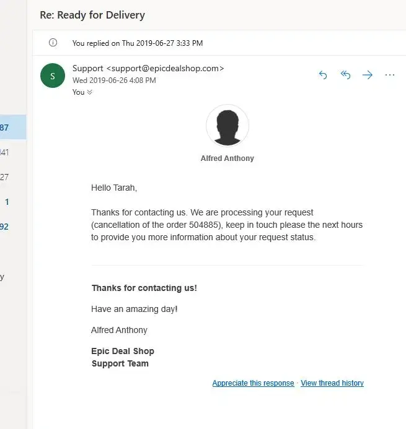Image resolution: width=406 pixels, height=429 pixels.
Task: Click the green 'S' sender avatar
Action: coord(52,76)
